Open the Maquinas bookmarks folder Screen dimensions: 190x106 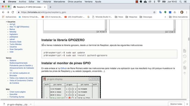(x=131, y=17)
